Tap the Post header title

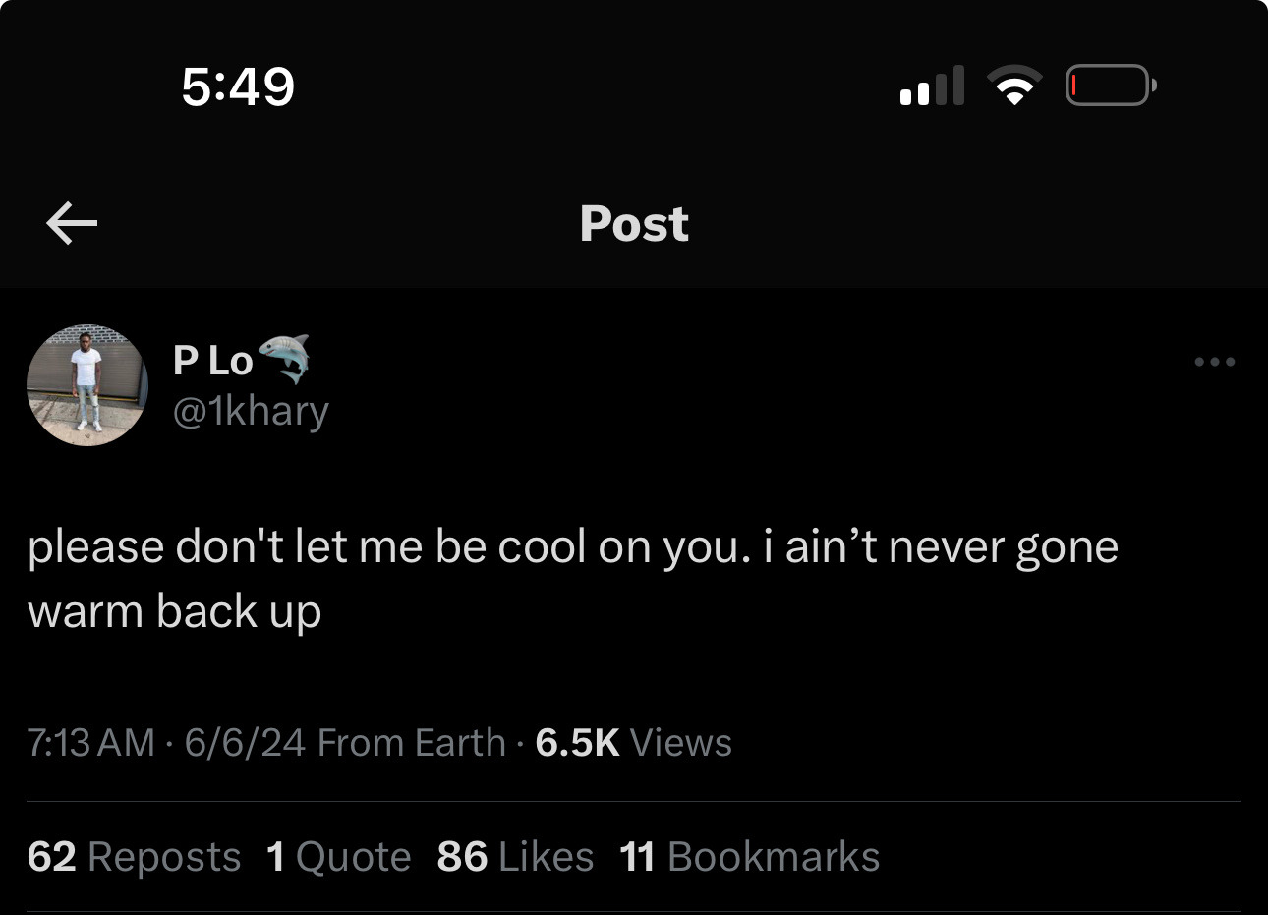pyautogui.click(x=634, y=223)
